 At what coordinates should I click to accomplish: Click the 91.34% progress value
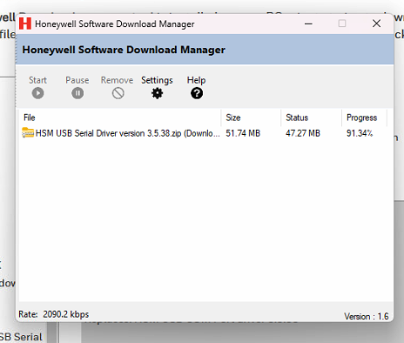tap(360, 133)
